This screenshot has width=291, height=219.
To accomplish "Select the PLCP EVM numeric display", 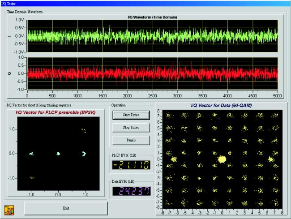I will pos(131,165).
